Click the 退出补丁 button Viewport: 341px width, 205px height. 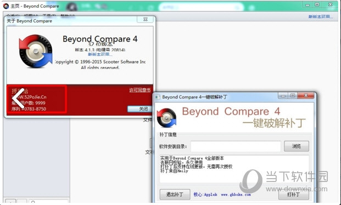click(x=175, y=195)
